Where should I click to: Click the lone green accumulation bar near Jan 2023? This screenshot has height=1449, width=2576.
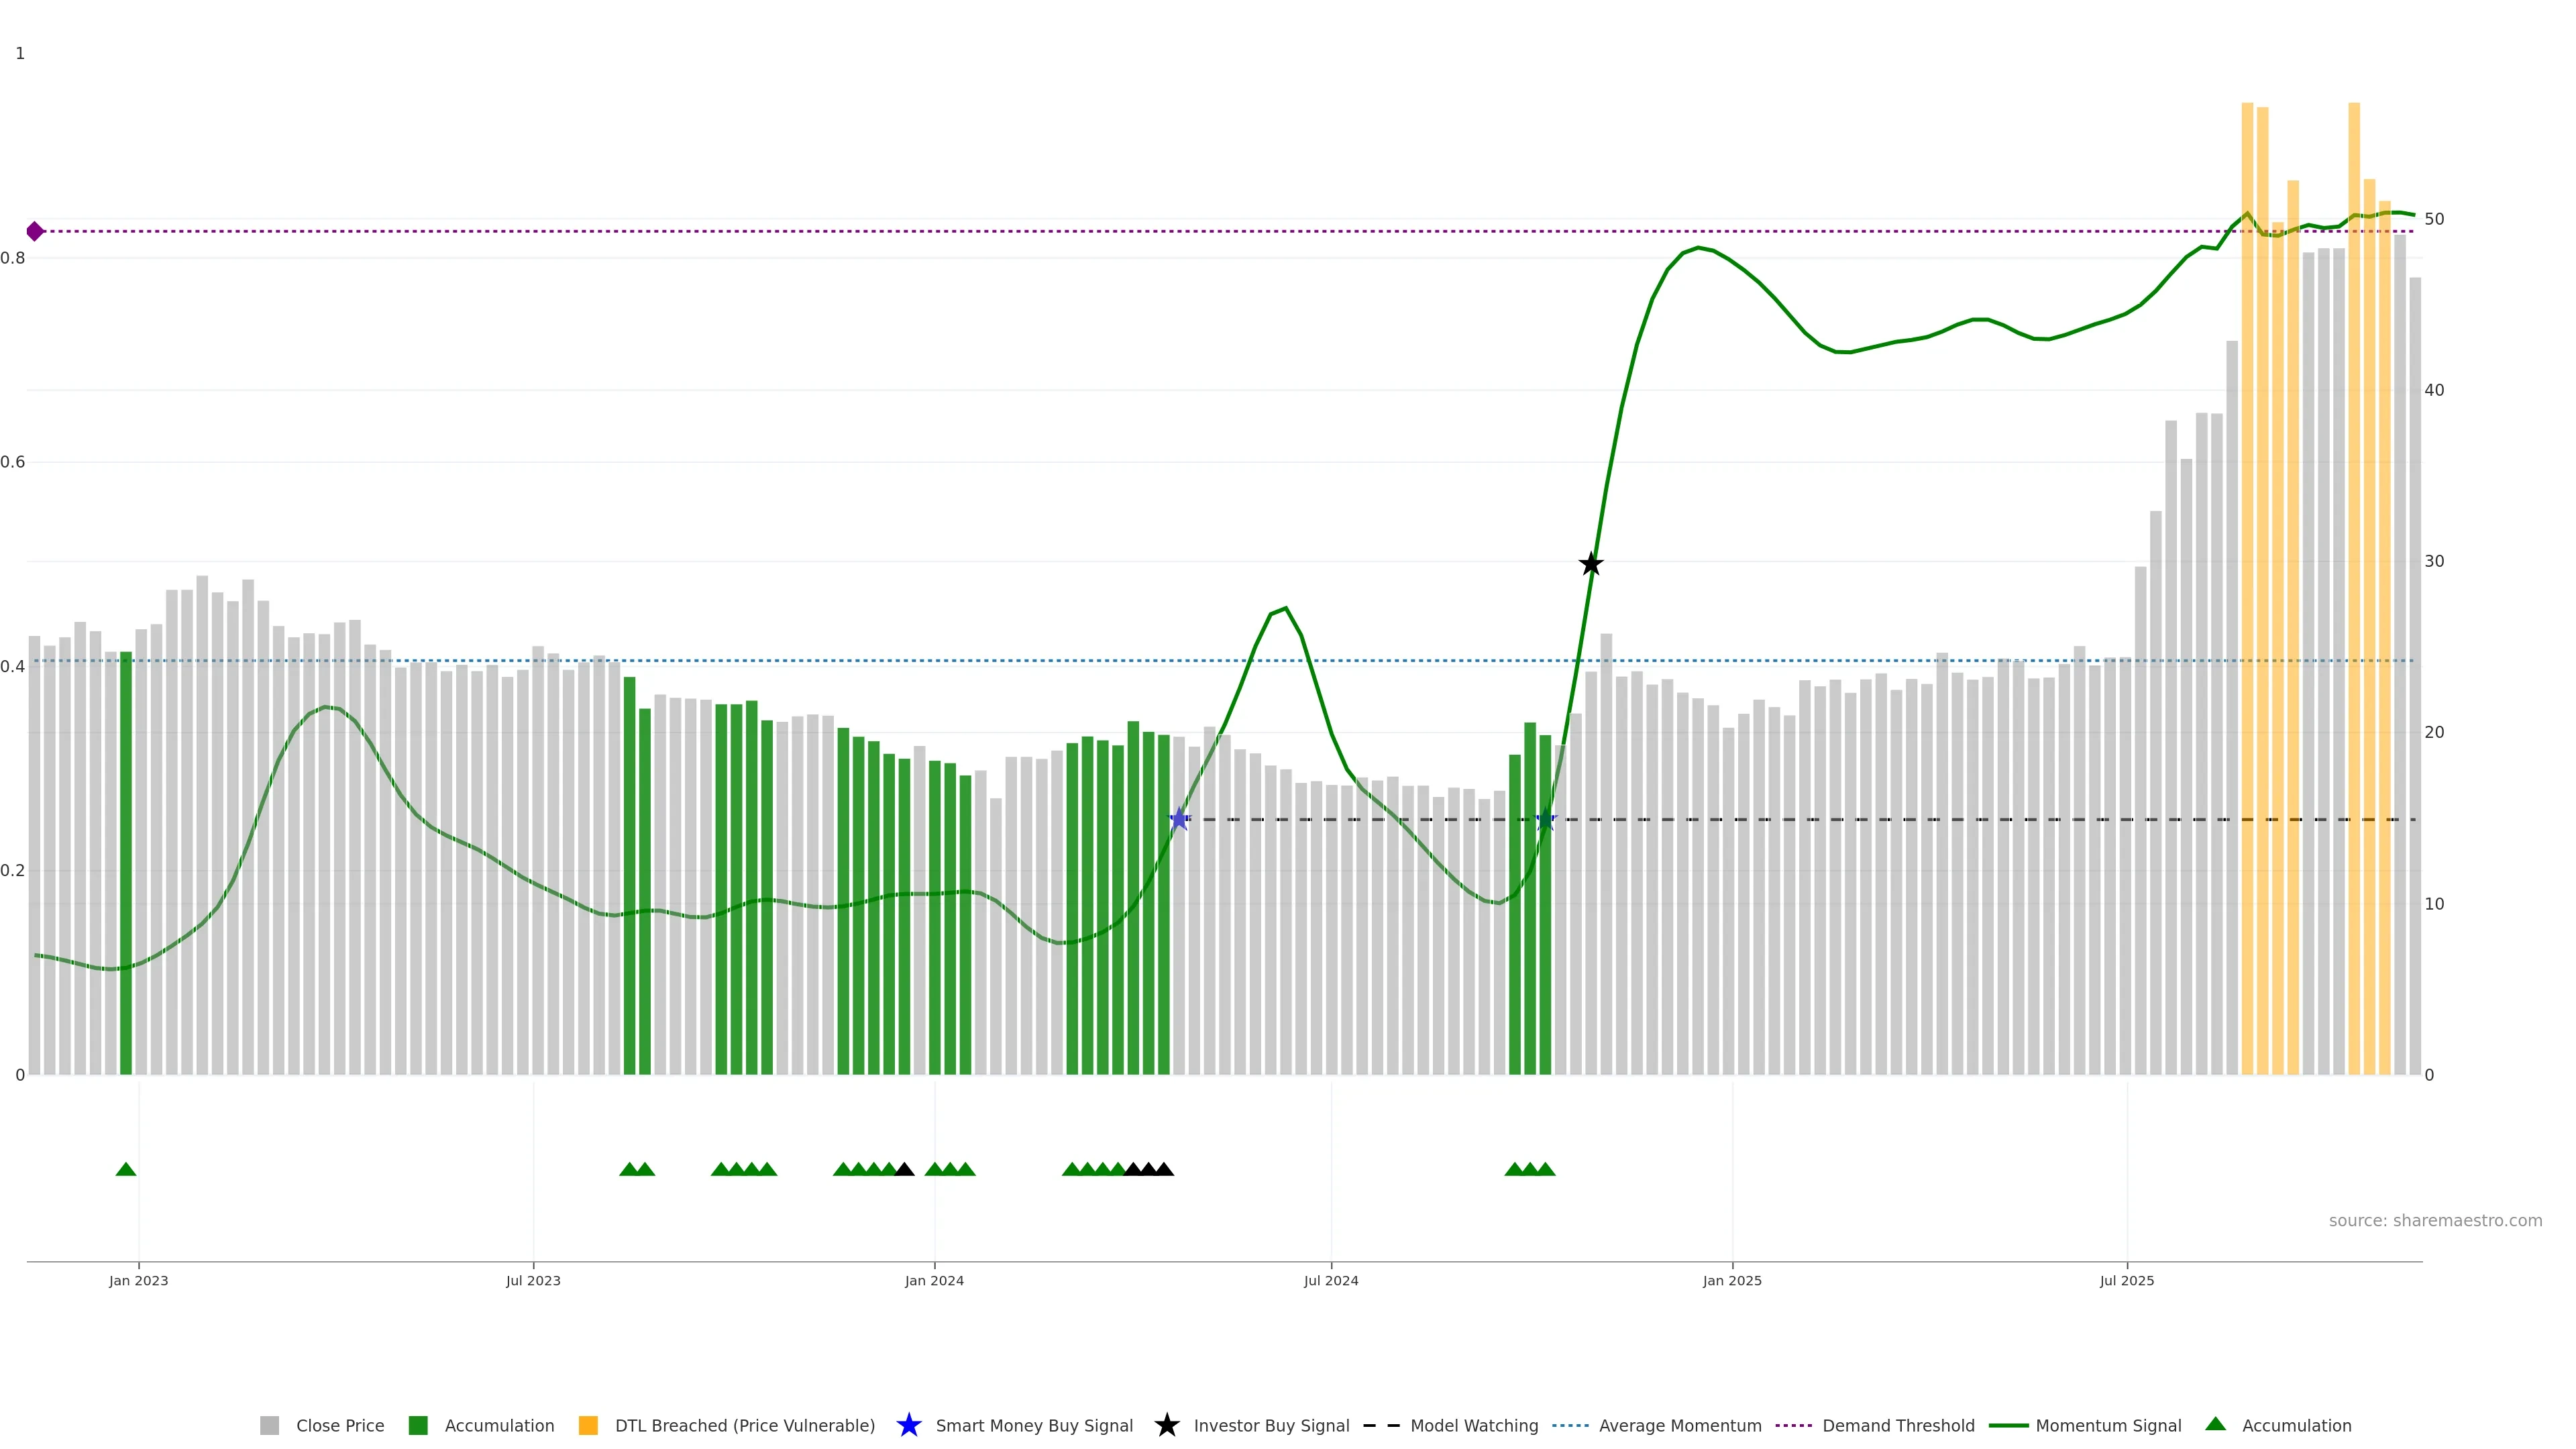point(126,860)
